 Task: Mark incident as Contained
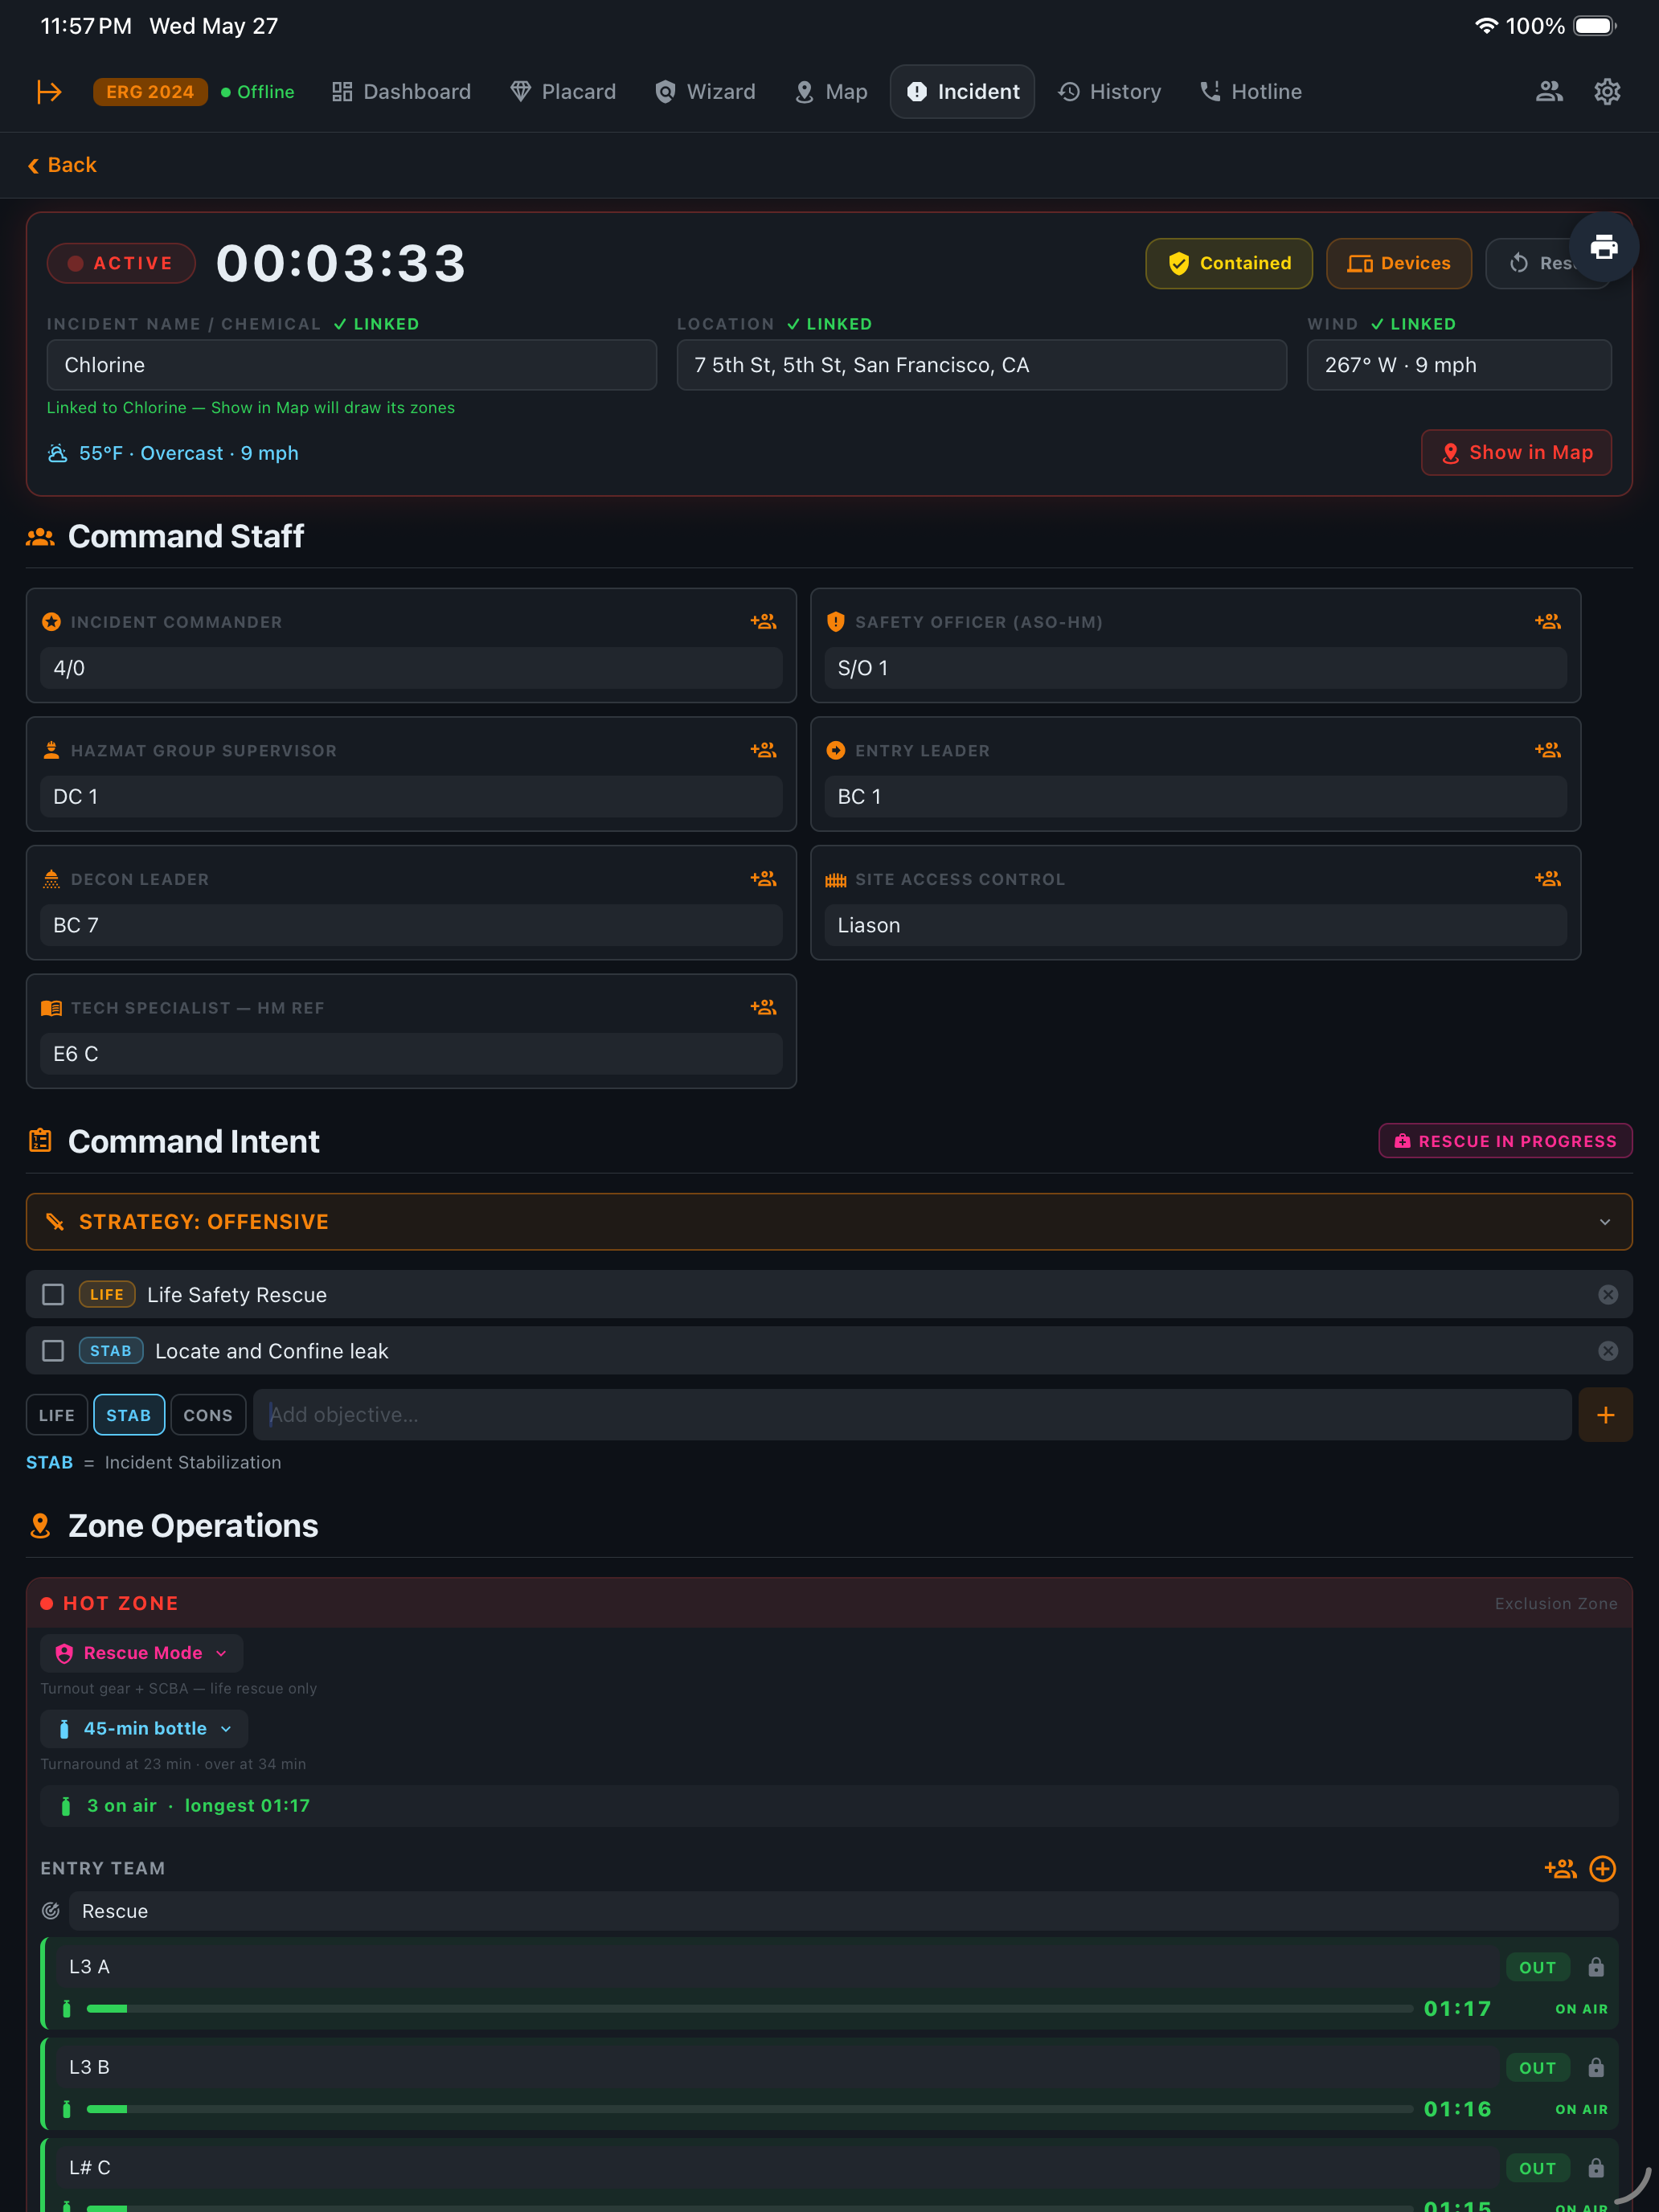(x=1228, y=263)
